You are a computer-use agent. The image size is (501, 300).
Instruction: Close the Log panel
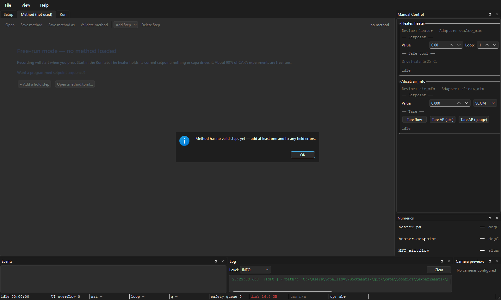pos(449,261)
